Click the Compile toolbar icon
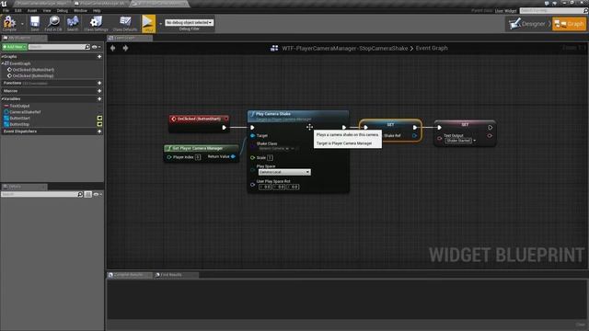This screenshot has height=331, width=589. tap(9, 23)
